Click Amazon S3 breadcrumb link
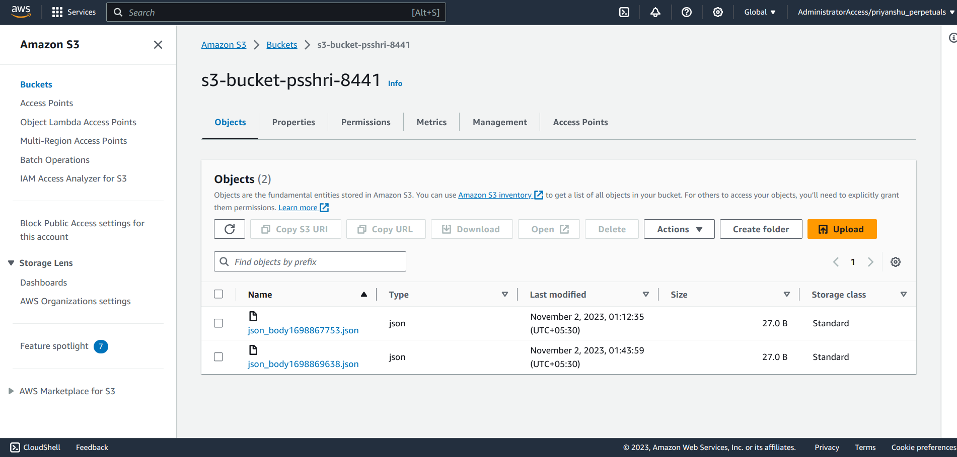 click(224, 45)
